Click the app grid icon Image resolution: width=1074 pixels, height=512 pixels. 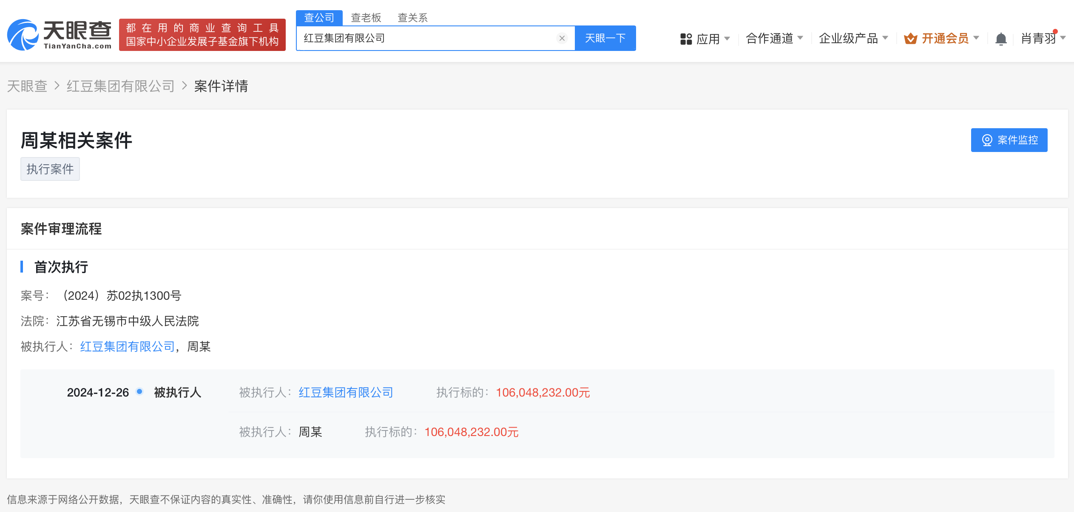(x=686, y=39)
